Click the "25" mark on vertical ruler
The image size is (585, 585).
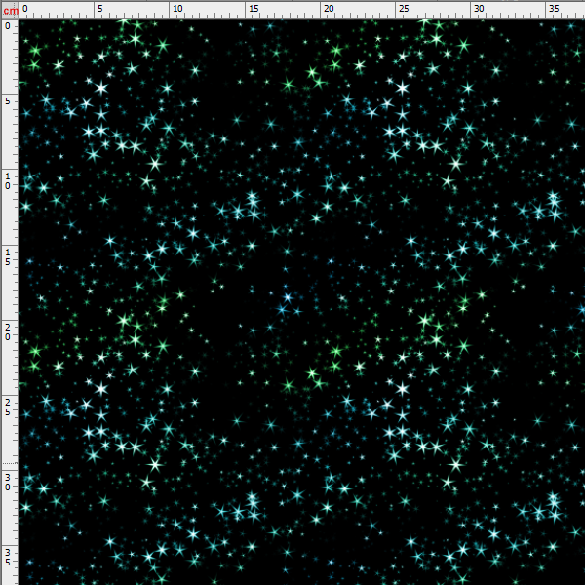tap(8, 407)
